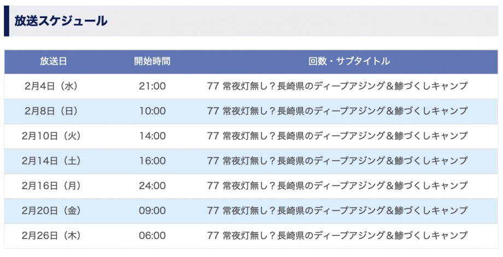Click the 24:00 start time
This screenshot has height=257, width=503.
point(152,186)
